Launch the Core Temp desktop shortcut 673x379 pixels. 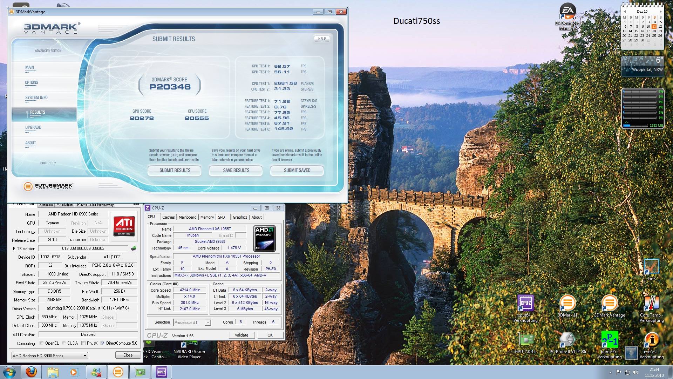point(651,303)
